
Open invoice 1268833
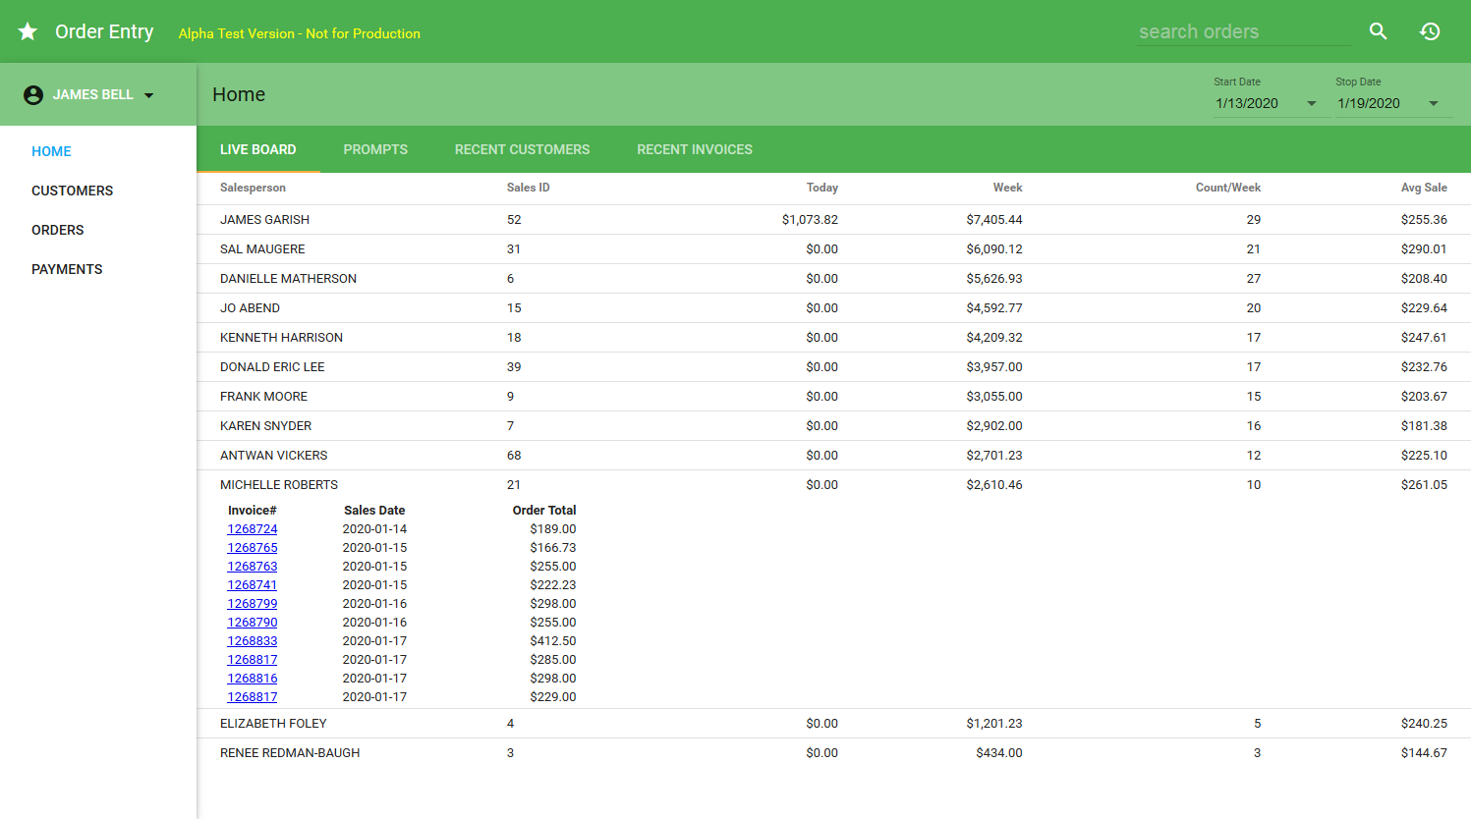pos(253,641)
